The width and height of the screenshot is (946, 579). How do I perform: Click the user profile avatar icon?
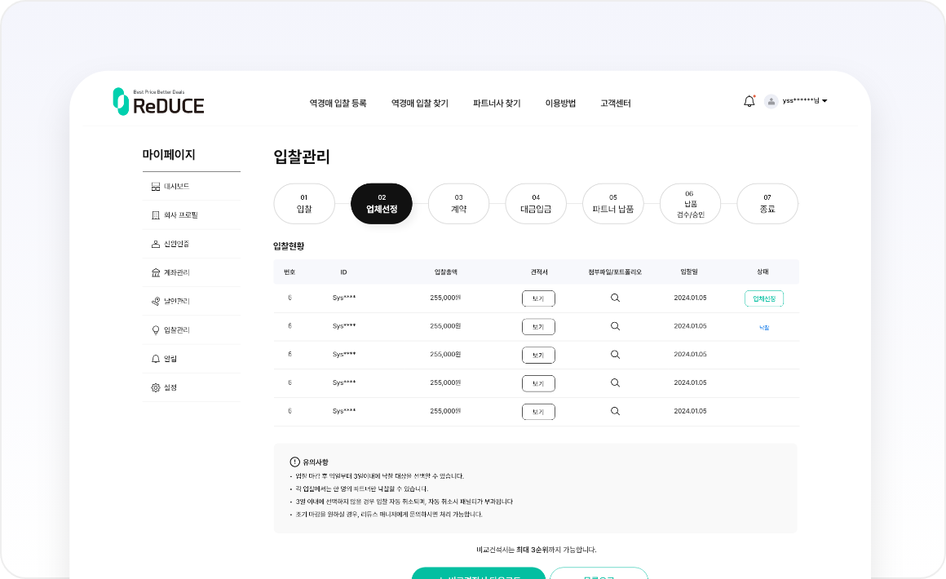click(771, 102)
